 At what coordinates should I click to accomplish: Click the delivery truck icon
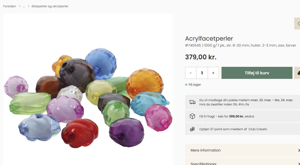point(192,102)
